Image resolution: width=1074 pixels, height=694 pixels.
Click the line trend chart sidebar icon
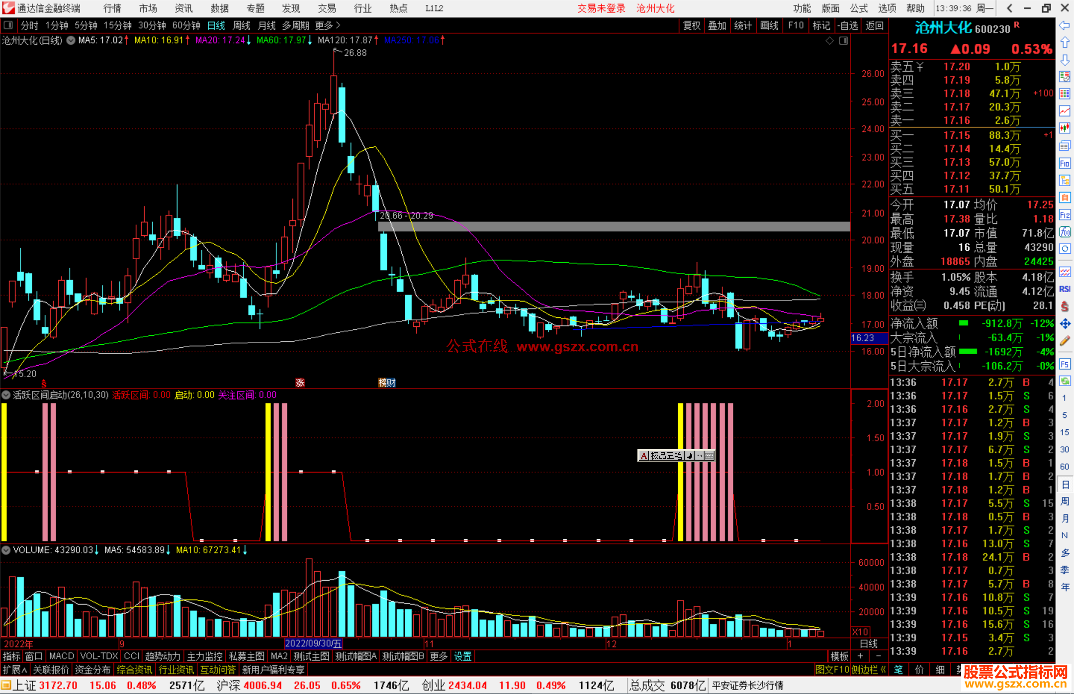1065,110
